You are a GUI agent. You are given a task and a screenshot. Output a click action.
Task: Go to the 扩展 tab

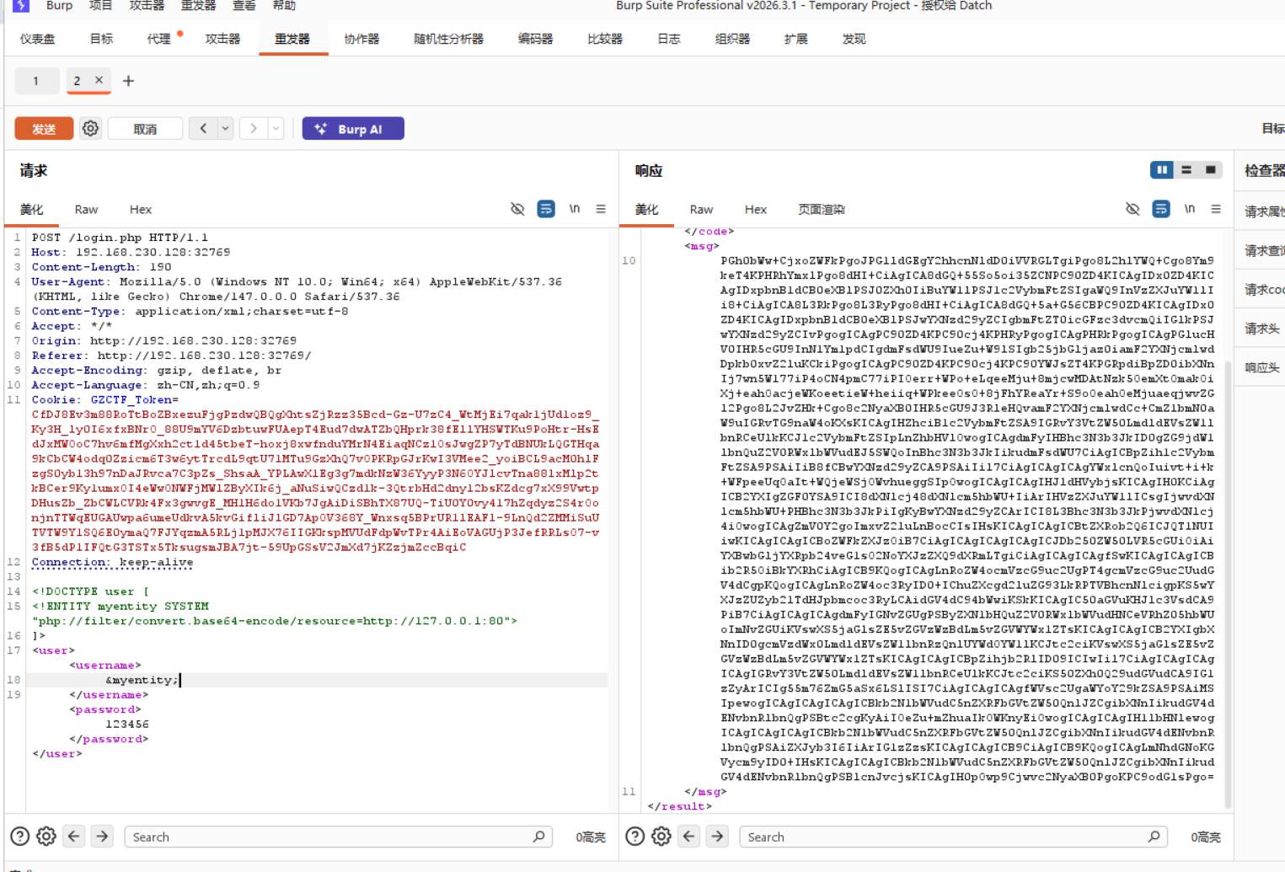tap(796, 39)
